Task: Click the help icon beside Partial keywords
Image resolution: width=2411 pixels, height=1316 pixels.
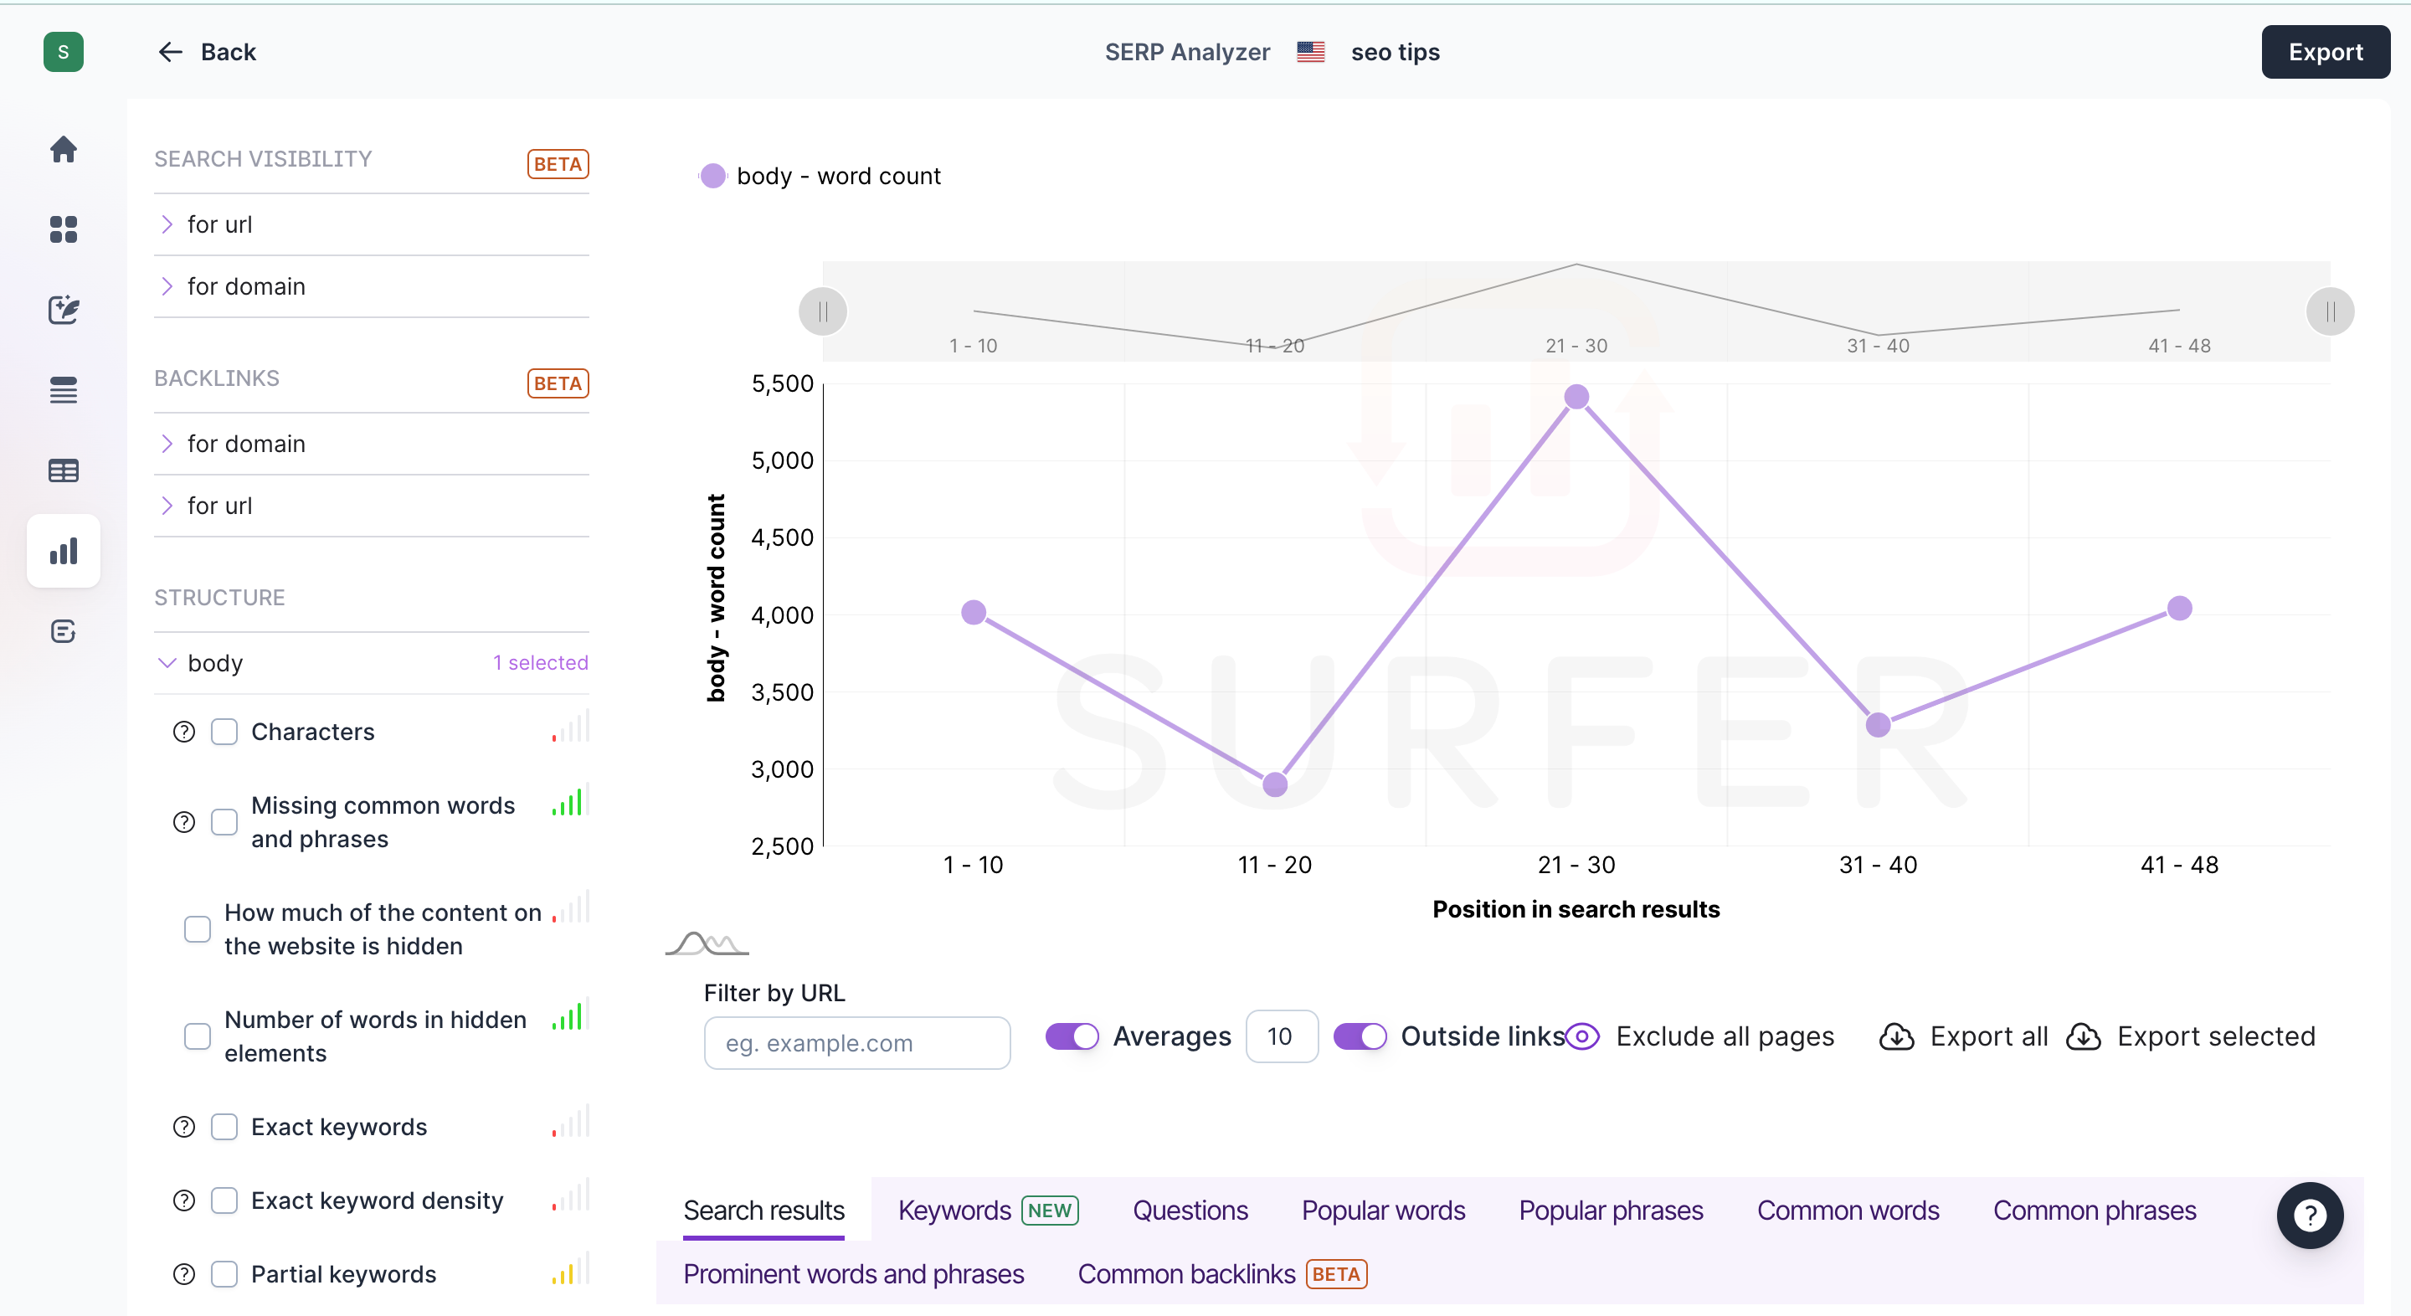Action: [x=184, y=1273]
